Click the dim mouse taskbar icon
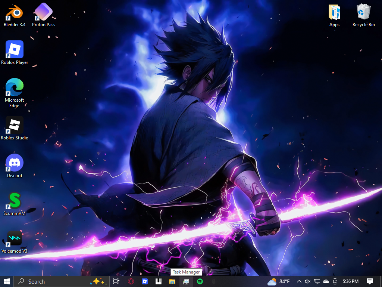This screenshot has width=382, height=287. point(214,281)
